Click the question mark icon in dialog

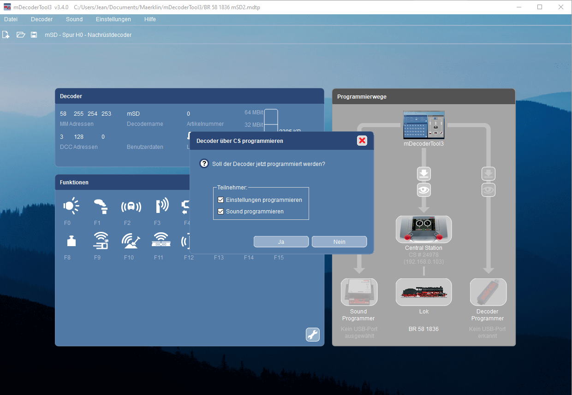pos(204,164)
